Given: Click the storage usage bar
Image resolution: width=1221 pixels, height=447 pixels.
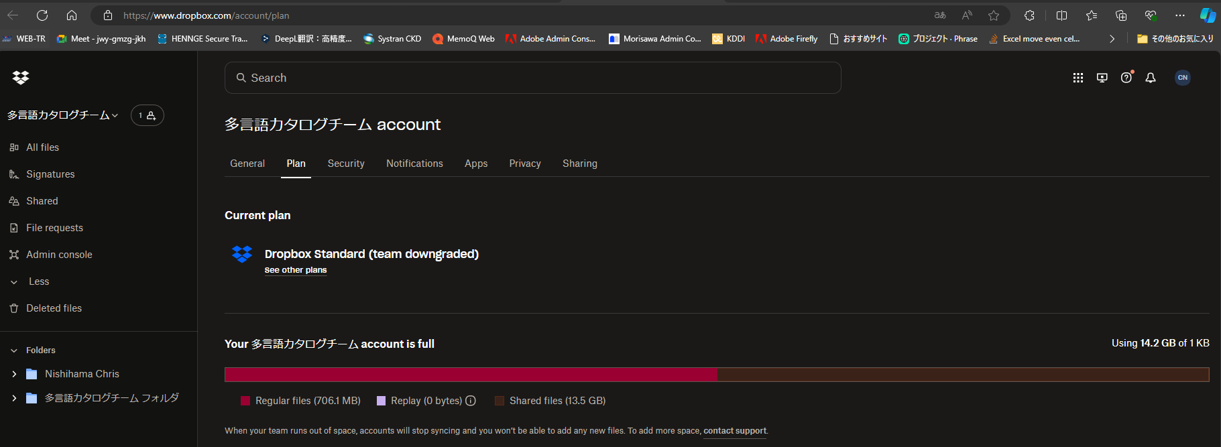Looking at the screenshot, I should click(x=716, y=375).
